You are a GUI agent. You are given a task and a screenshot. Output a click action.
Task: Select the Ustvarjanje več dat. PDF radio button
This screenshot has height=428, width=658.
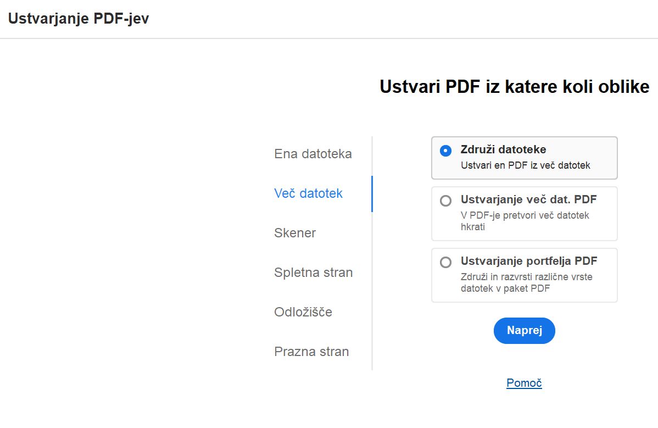445,201
